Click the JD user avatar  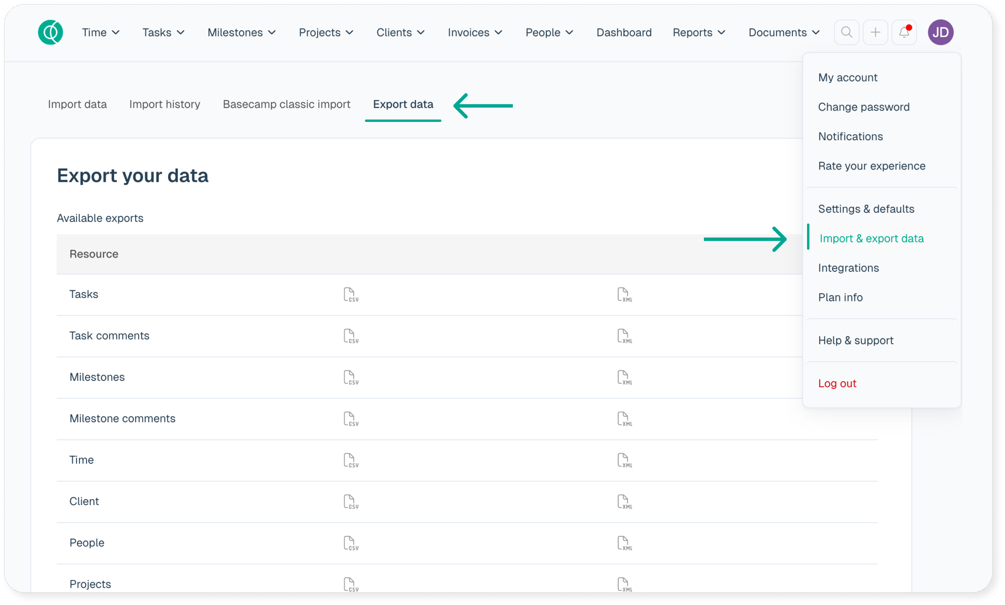coord(940,33)
